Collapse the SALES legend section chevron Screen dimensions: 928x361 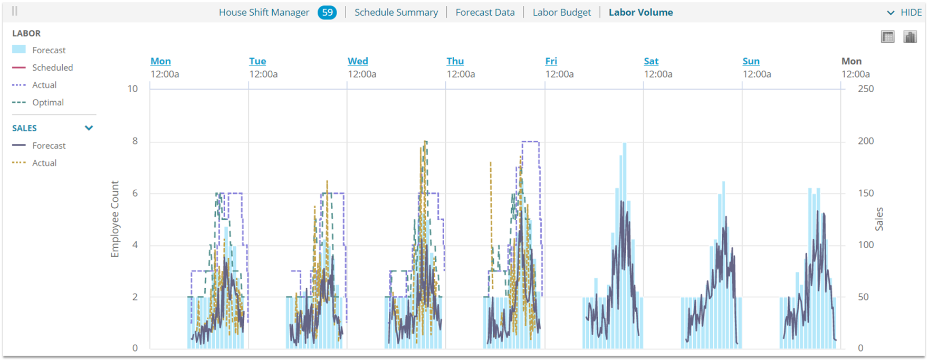[x=89, y=128]
